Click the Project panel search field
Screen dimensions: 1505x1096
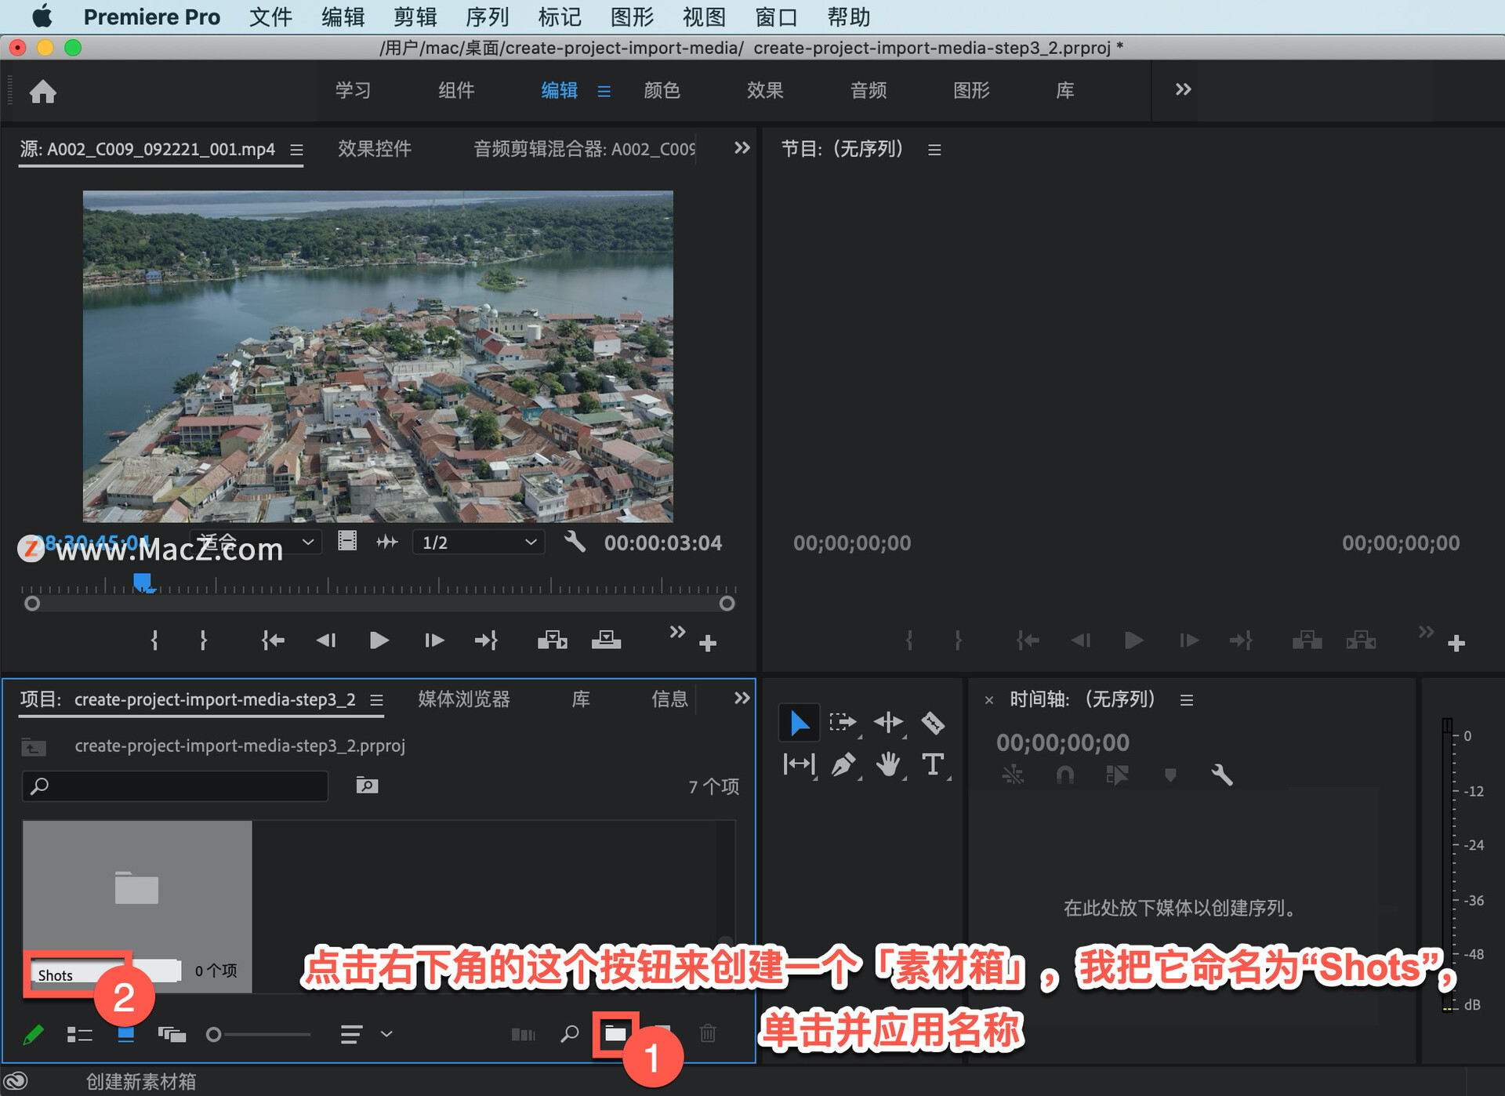pyautogui.click(x=176, y=786)
